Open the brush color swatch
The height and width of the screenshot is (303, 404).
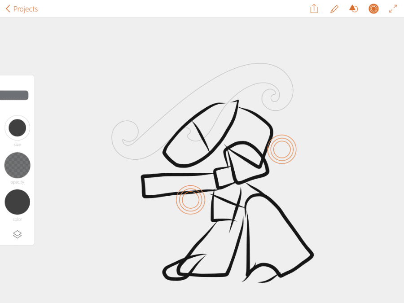[17, 202]
